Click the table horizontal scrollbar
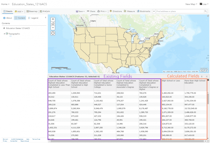 click(x=127, y=141)
